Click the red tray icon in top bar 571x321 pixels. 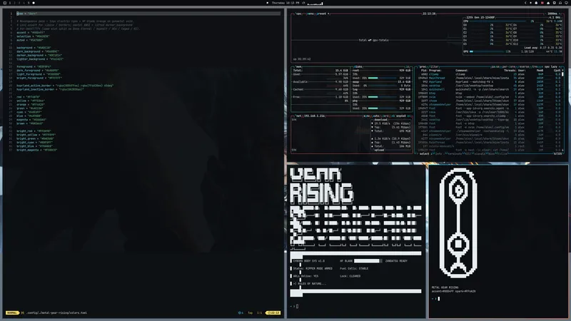[x=542, y=3]
